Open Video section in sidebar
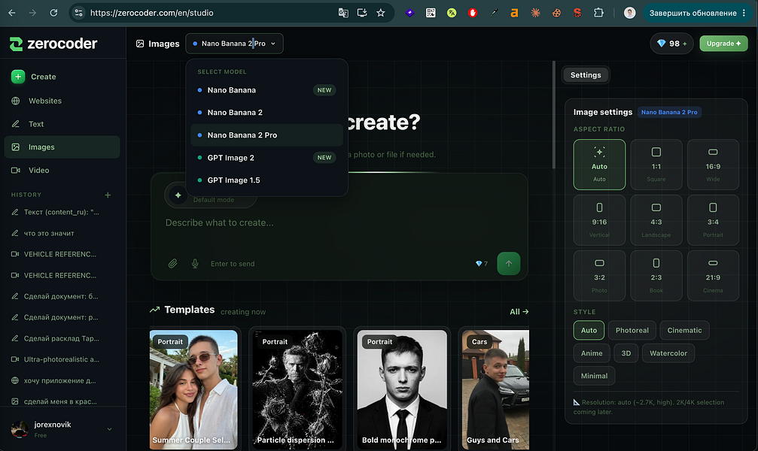Screen dimensions: 758x451 (62, 171)
